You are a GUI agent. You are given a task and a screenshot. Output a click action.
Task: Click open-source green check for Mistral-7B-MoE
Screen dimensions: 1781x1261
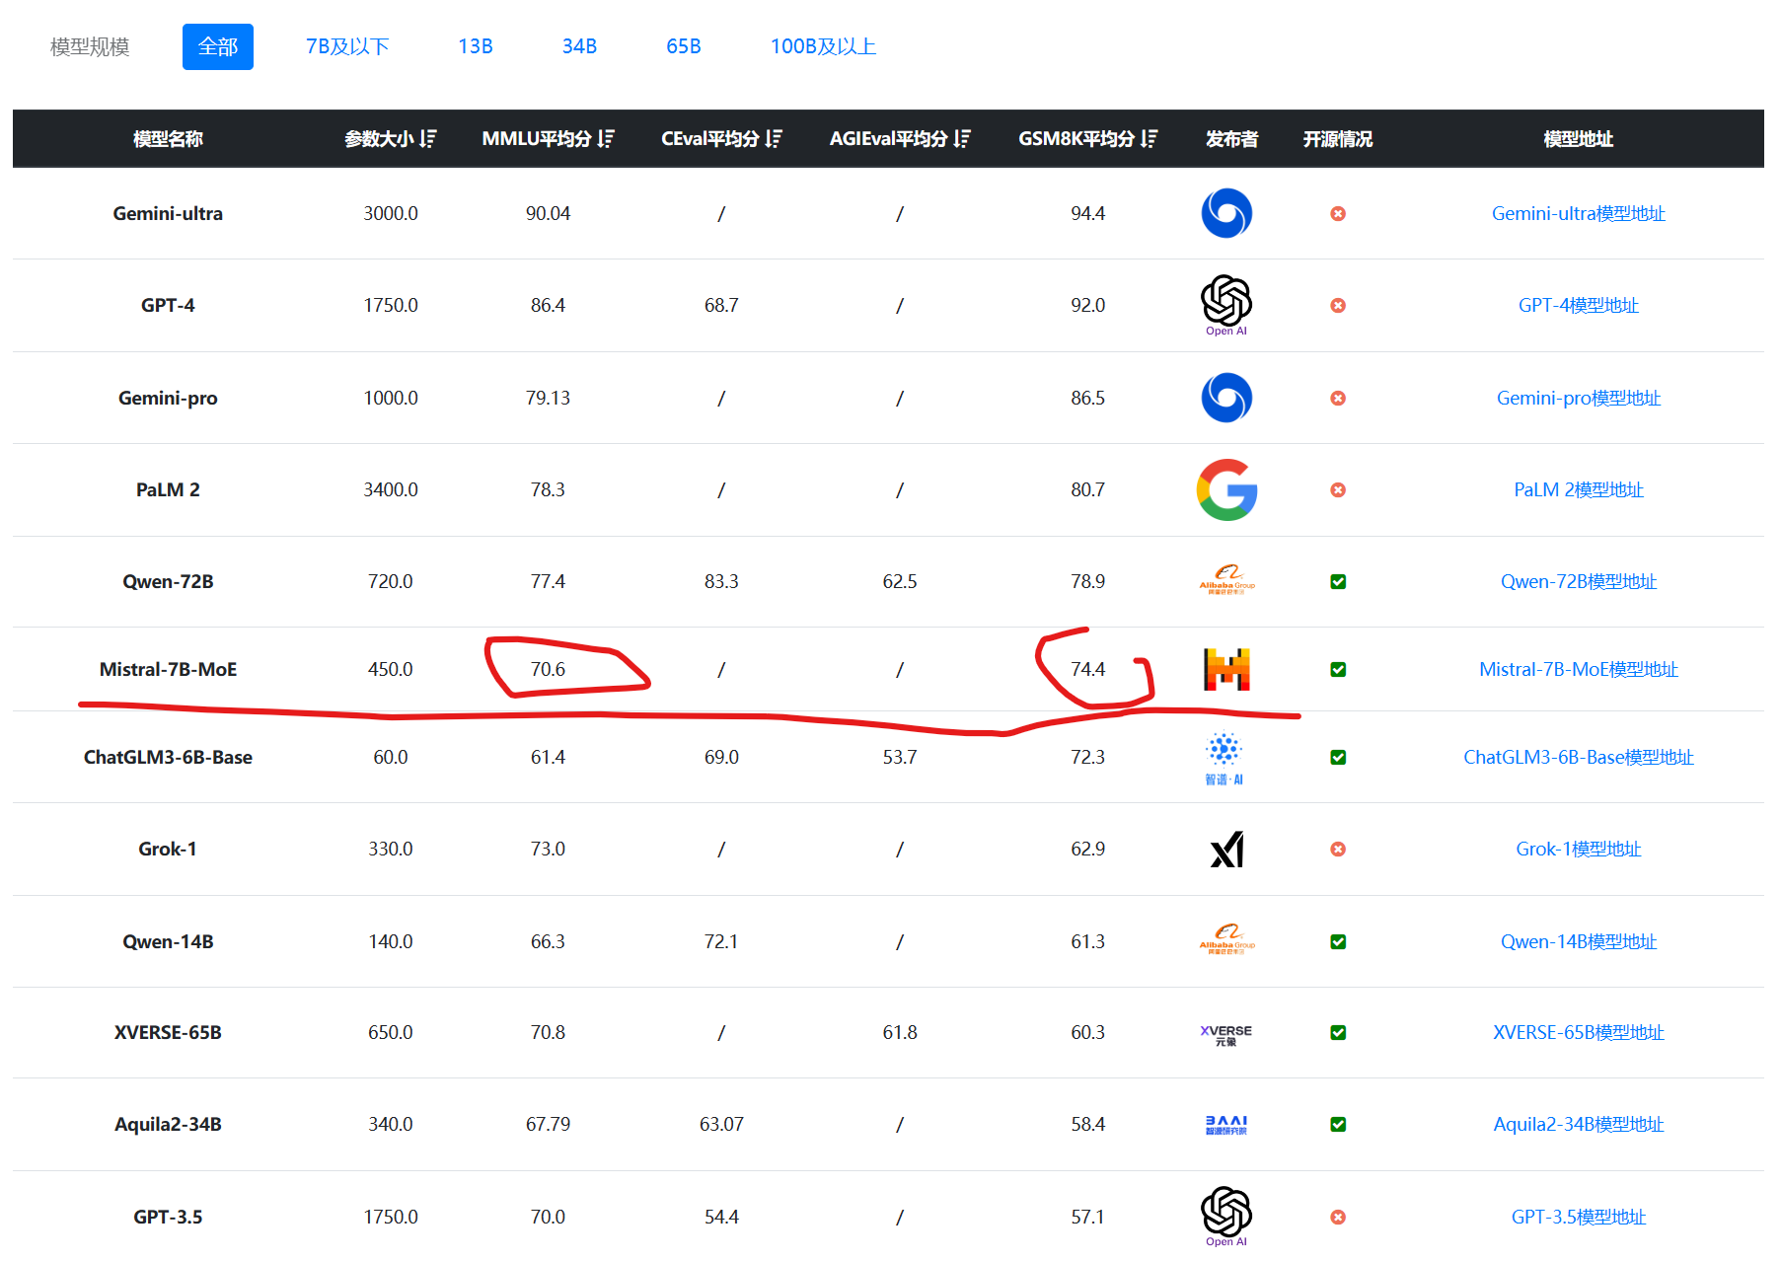coord(1338,669)
